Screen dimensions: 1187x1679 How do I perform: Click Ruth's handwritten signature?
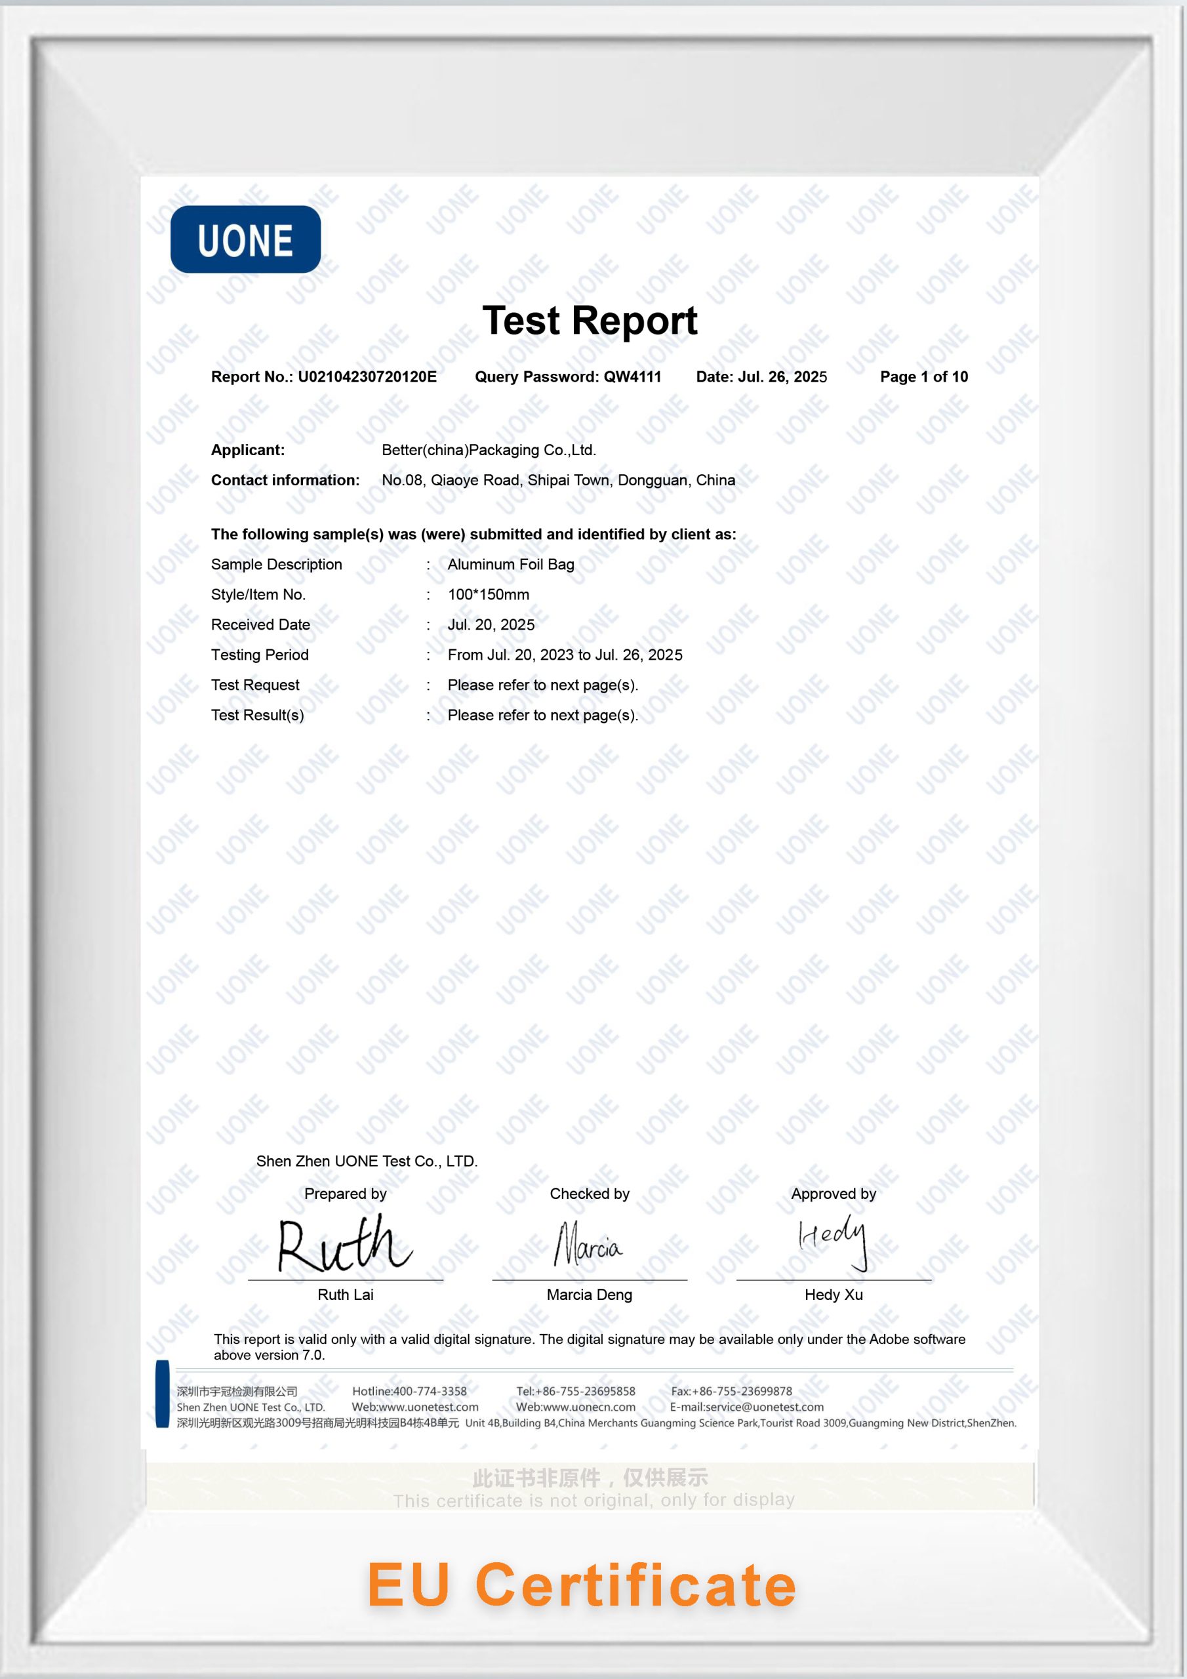click(344, 1244)
